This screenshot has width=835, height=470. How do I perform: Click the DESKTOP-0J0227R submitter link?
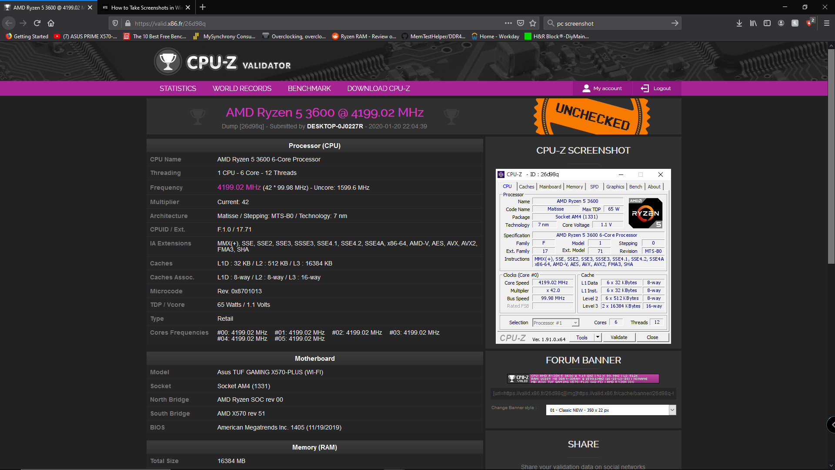point(335,126)
